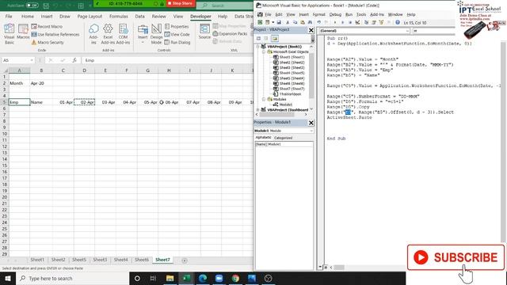507x285 pixels.
Task: Click Expansion Packs in the XML group
Action: coord(230,33)
